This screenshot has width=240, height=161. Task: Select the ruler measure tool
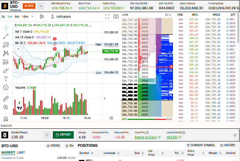click(6, 99)
